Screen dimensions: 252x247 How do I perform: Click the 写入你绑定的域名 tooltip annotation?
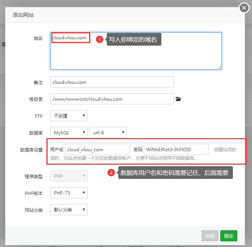pos(134,39)
